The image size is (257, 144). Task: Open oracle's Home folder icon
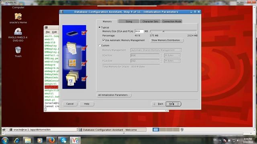18,16
